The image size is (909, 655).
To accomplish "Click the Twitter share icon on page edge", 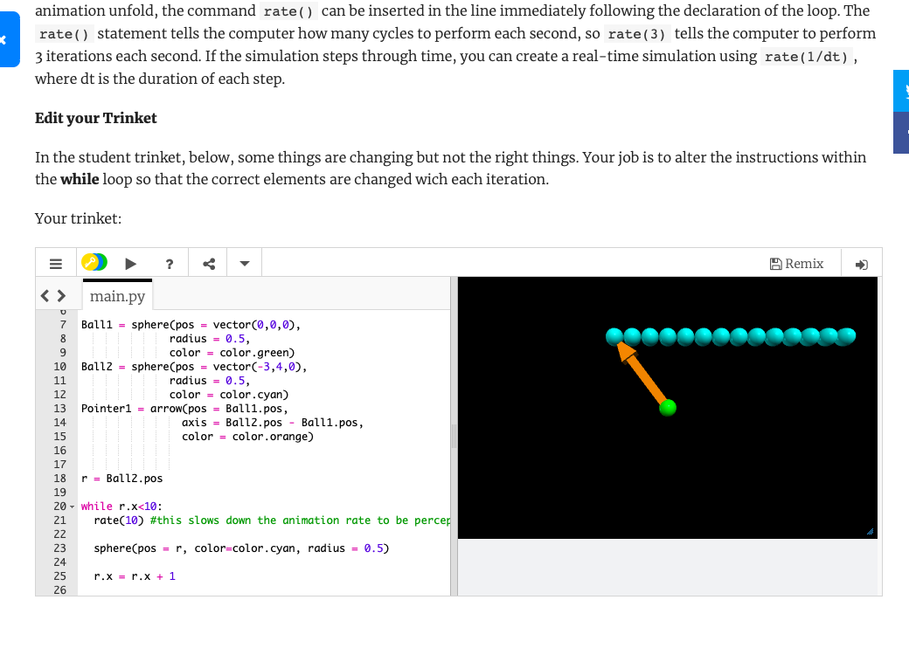I will (x=901, y=90).
